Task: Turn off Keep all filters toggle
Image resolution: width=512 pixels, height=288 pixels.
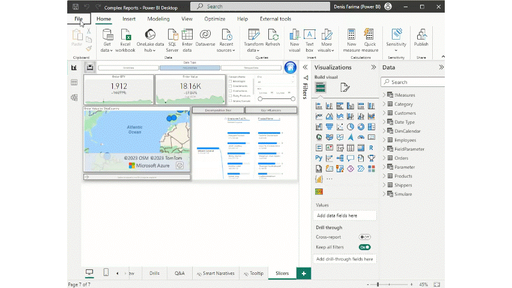Action: 364,247
